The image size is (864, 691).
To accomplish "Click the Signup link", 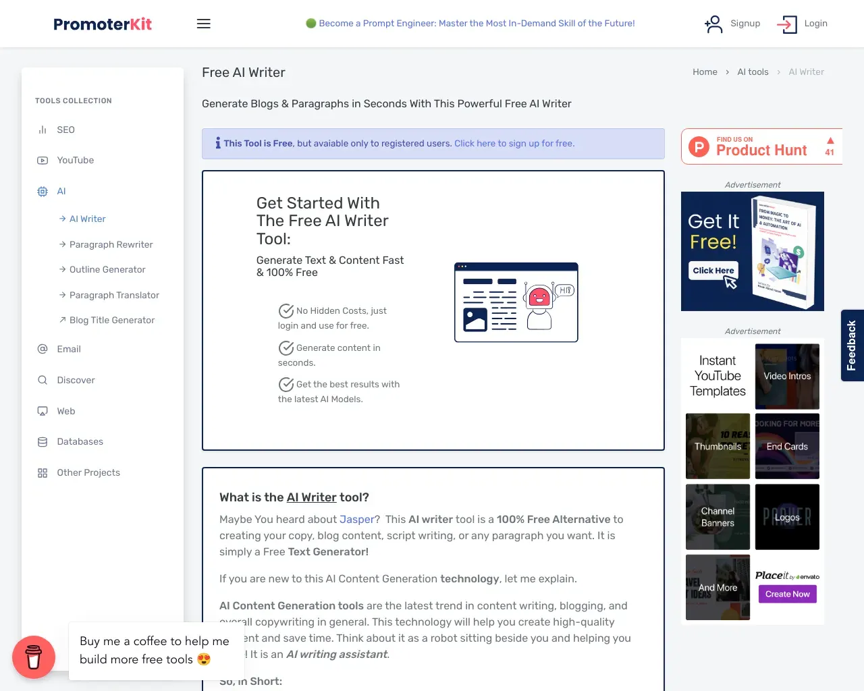I will (x=745, y=24).
